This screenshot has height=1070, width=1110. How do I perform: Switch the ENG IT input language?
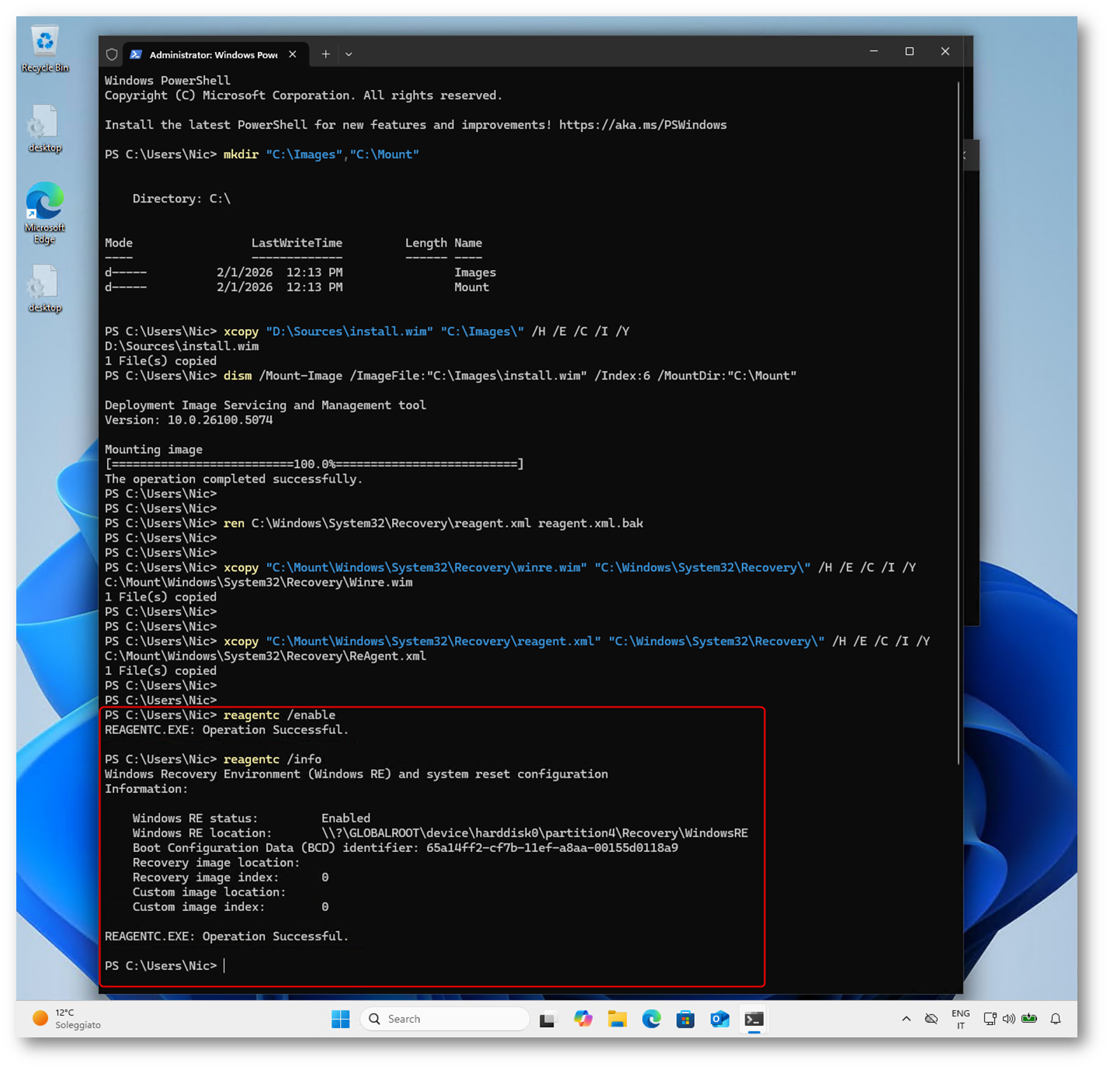pyautogui.click(x=960, y=1019)
